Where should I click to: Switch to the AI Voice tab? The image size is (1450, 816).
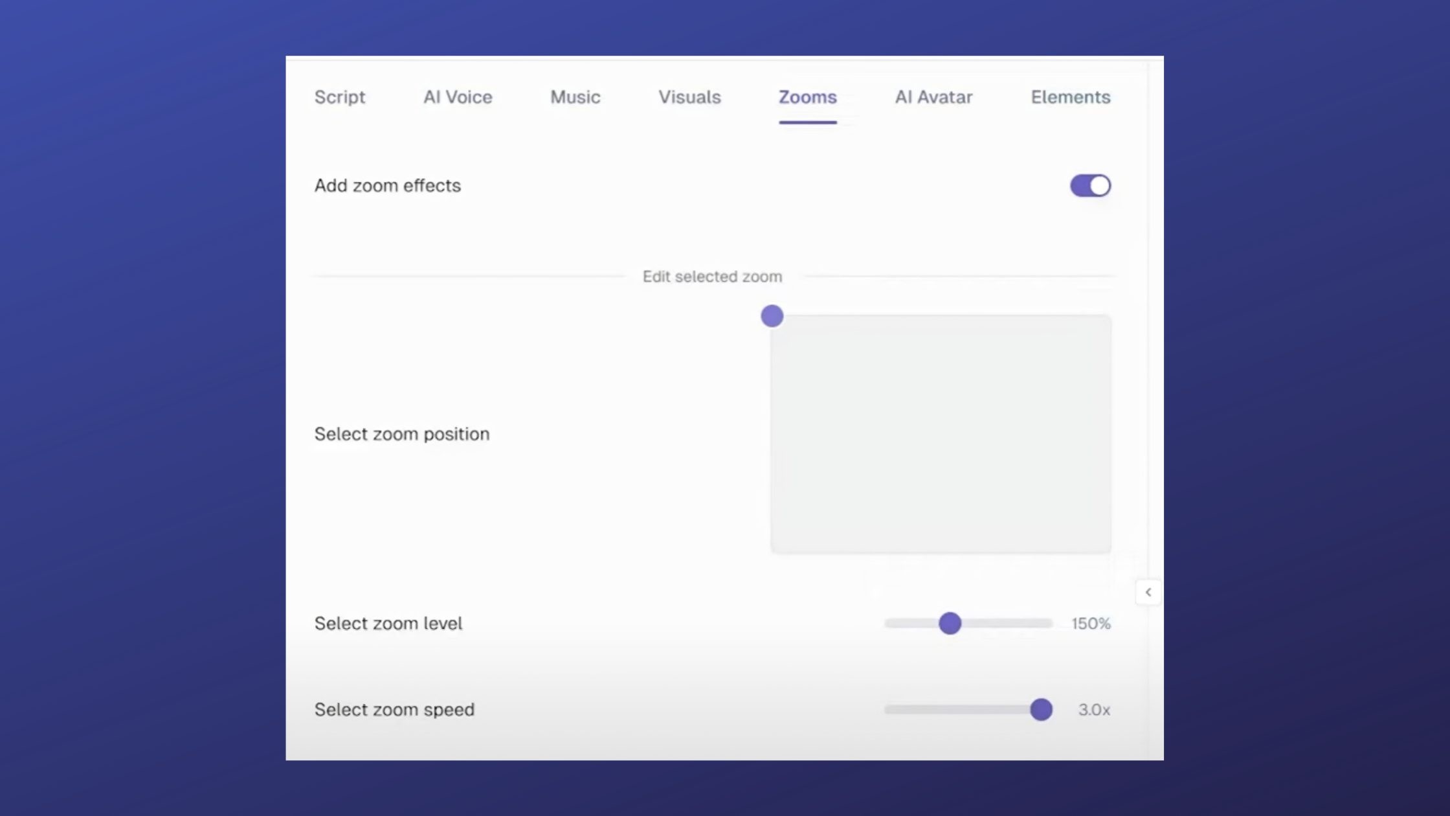click(458, 97)
